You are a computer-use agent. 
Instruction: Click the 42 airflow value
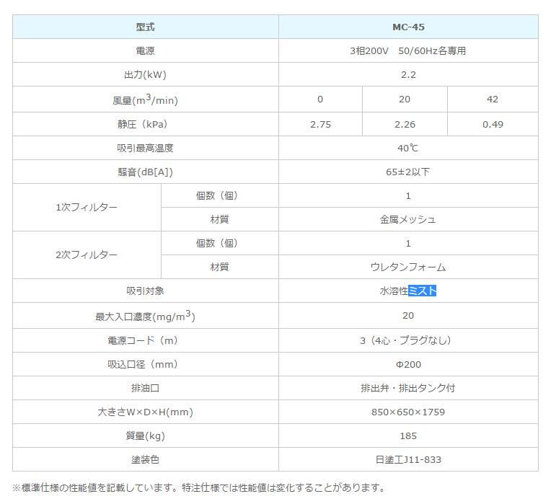(493, 100)
